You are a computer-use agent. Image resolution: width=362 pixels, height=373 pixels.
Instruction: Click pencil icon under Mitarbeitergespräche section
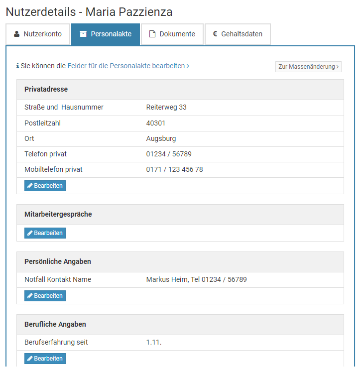pyautogui.click(x=30, y=233)
